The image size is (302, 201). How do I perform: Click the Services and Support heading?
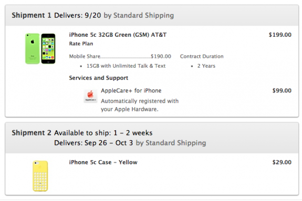click(x=98, y=78)
